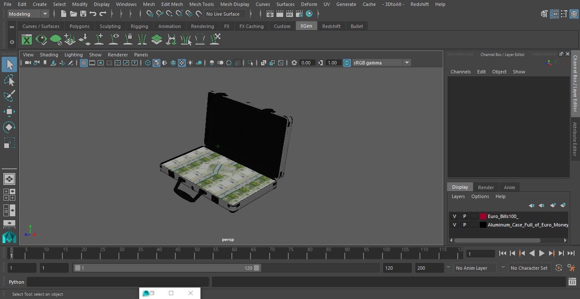The width and height of the screenshot is (580, 299).
Task: Play animation forwards button
Action: [541, 253]
